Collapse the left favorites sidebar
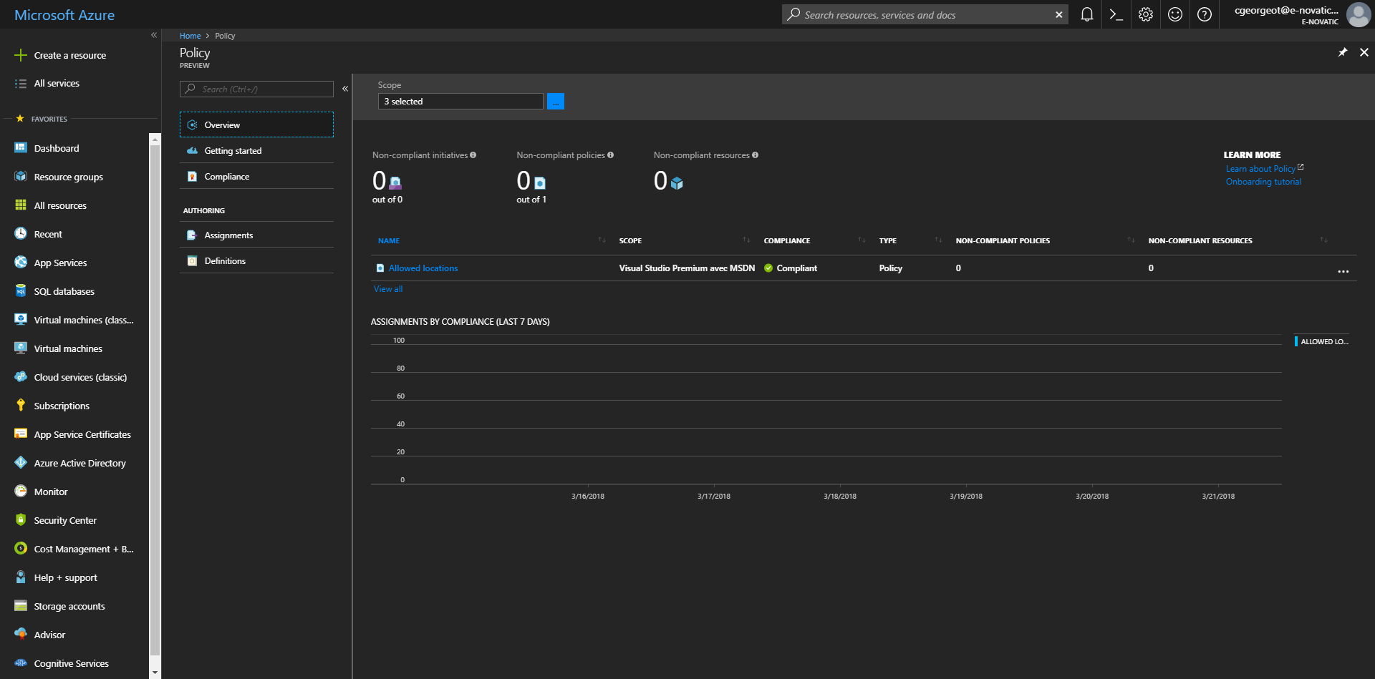This screenshot has height=679, width=1375. [x=153, y=35]
